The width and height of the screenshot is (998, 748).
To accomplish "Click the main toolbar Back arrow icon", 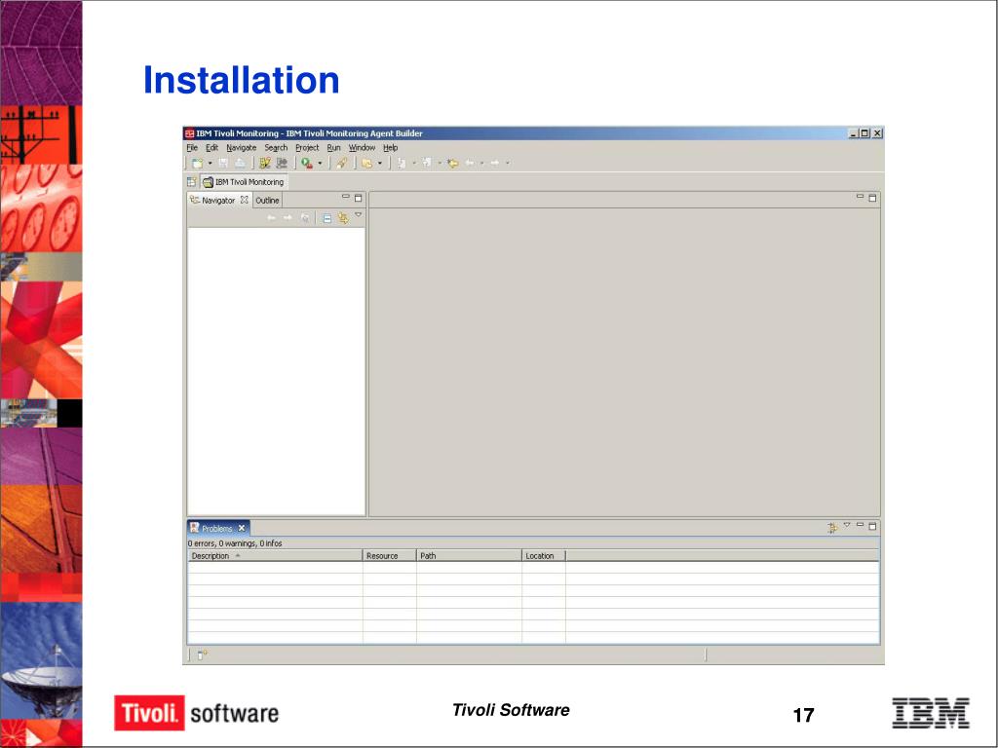I will point(470,164).
